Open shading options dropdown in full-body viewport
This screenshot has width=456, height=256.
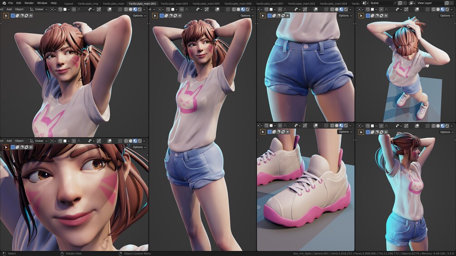point(252,9)
